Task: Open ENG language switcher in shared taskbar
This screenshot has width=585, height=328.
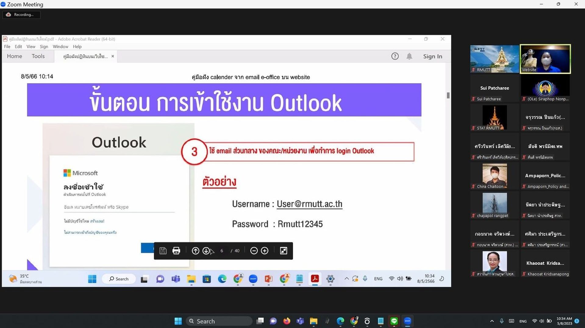Action: point(378,278)
